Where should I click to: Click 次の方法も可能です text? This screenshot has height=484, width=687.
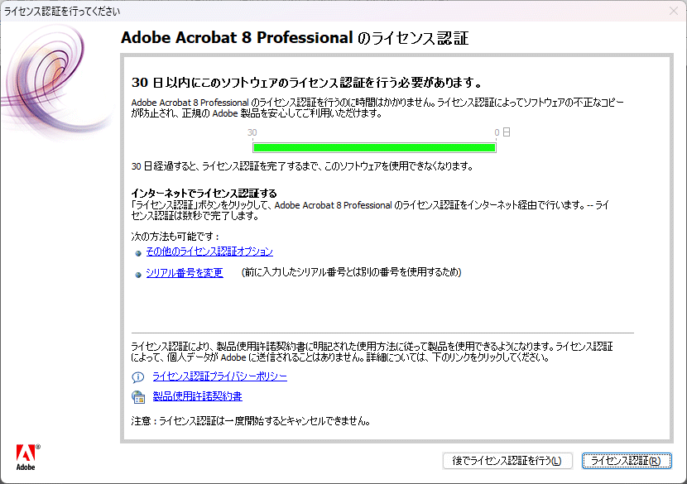click(175, 237)
